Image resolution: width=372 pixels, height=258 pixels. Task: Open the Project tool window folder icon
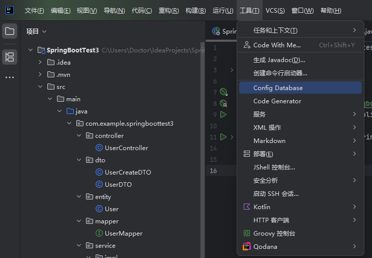click(10, 31)
